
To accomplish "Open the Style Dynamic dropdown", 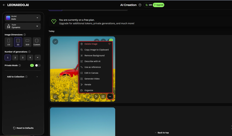I will click(23, 26).
